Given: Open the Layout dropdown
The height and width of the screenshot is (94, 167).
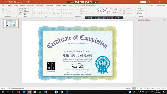Looking at the screenshot, I should click(27, 9).
